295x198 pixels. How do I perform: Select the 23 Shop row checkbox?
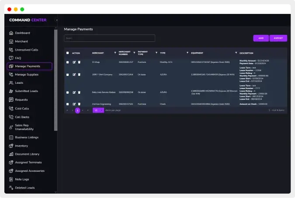click(x=67, y=62)
